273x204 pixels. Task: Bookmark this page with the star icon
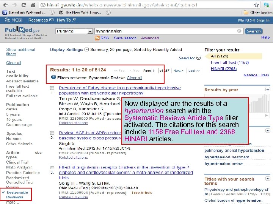pos(256,5)
